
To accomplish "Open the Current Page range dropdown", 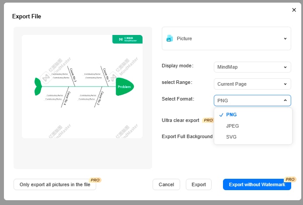I will coord(252,84).
